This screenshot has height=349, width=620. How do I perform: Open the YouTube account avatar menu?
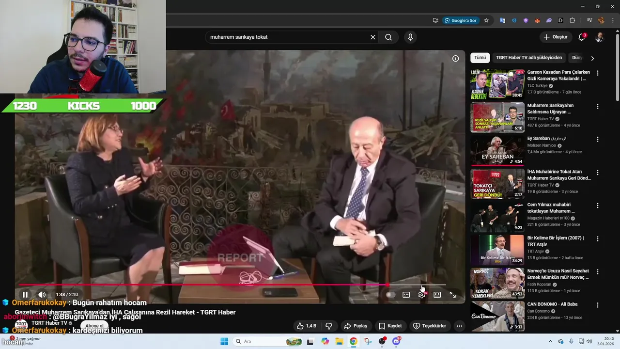pyautogui.click(x=599, y=37)
